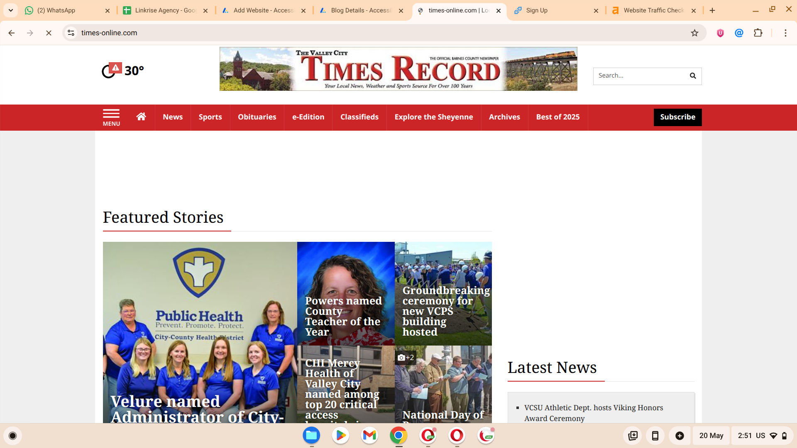This screenshot has height=448, width=797.
Task: Open Chrome from the shelf
Action: [x=398, y=435]
